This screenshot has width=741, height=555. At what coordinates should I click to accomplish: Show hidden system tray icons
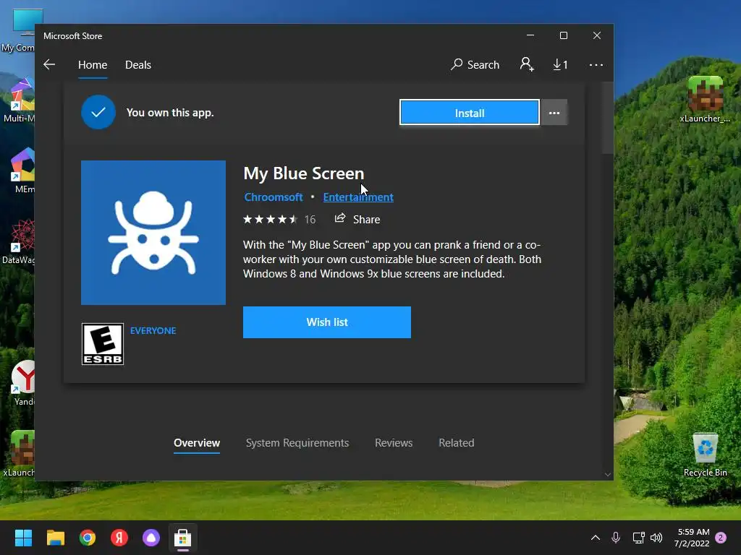click(596, 538)
